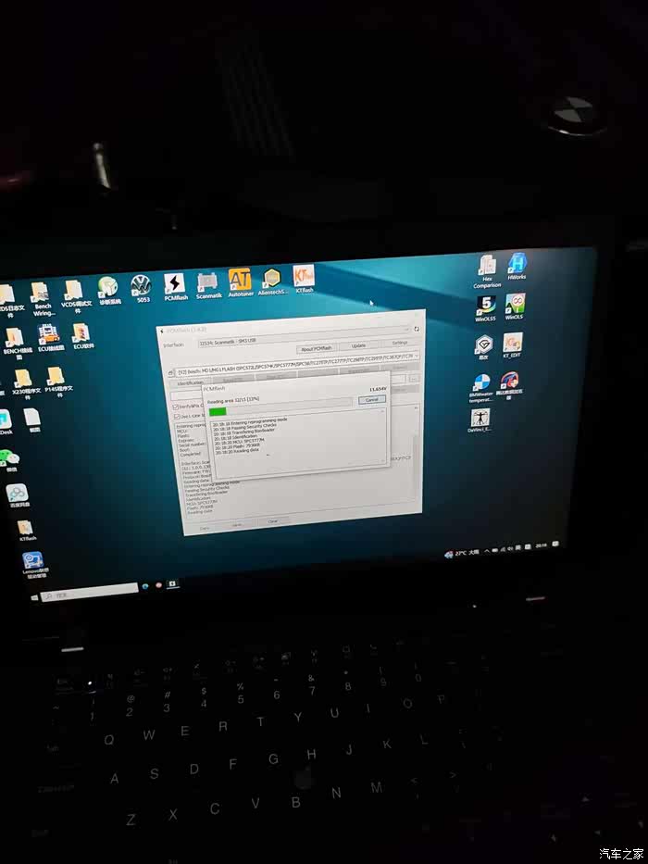Screen dimensions: 648x864
Task: Open the KTflash folder on left column
Action: [27, 531]
